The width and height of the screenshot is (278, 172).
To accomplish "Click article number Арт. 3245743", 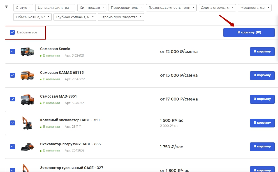I will [74, 103].
